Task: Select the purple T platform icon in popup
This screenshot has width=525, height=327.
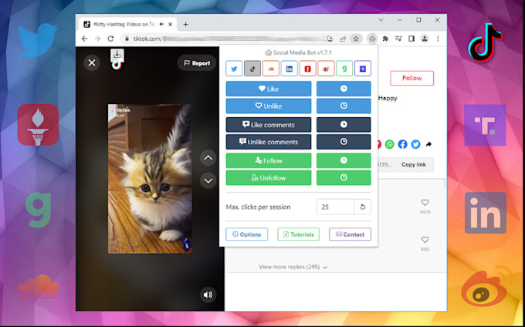Action: point(363,69)
